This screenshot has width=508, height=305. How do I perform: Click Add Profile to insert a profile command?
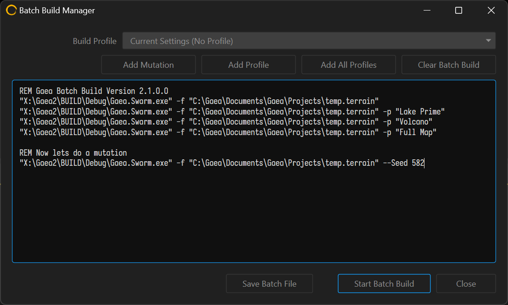point(248,64)
